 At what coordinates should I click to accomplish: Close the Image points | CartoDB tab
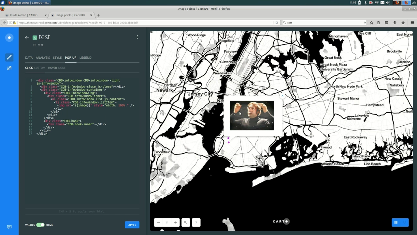click(91, 15)
